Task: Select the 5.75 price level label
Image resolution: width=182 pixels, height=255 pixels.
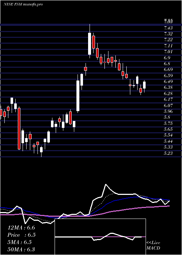Action: pos(168,123)
